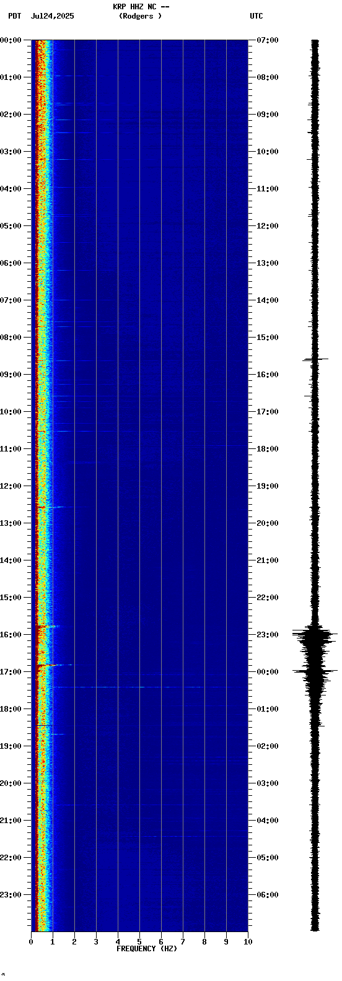The height and width of the screenshot is (981, 342).
Task: Click the station title 'KRP HHZ NC --'
Action: point(141,6)
